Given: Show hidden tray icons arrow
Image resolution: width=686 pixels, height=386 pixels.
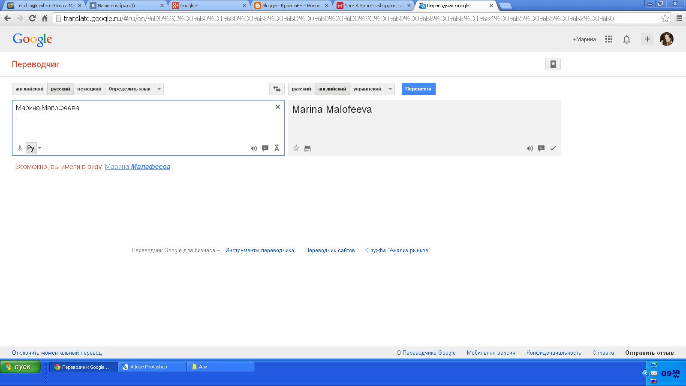Looking at the screenshot, I should coord(645,373).
